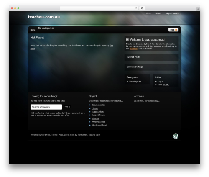Open the Documentation blogroll link
The image size is (209, 177).
point(98,105)
